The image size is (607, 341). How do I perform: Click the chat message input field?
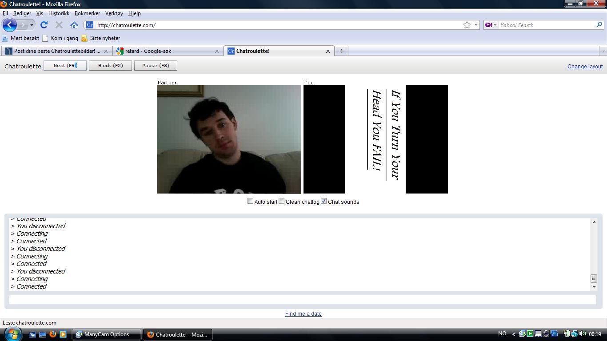(x=303, y=300)
